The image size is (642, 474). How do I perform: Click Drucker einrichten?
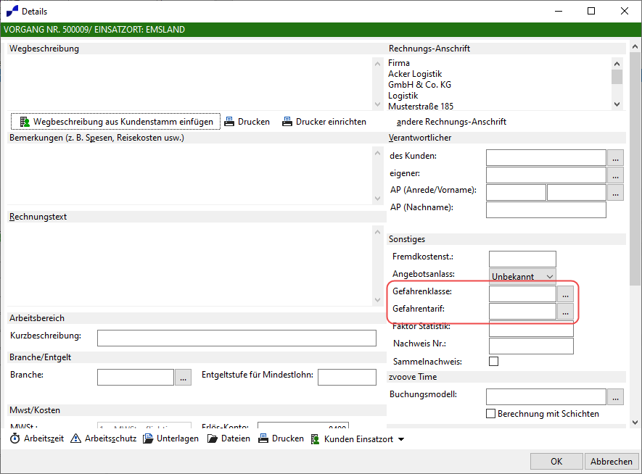[x=324, y=122]
